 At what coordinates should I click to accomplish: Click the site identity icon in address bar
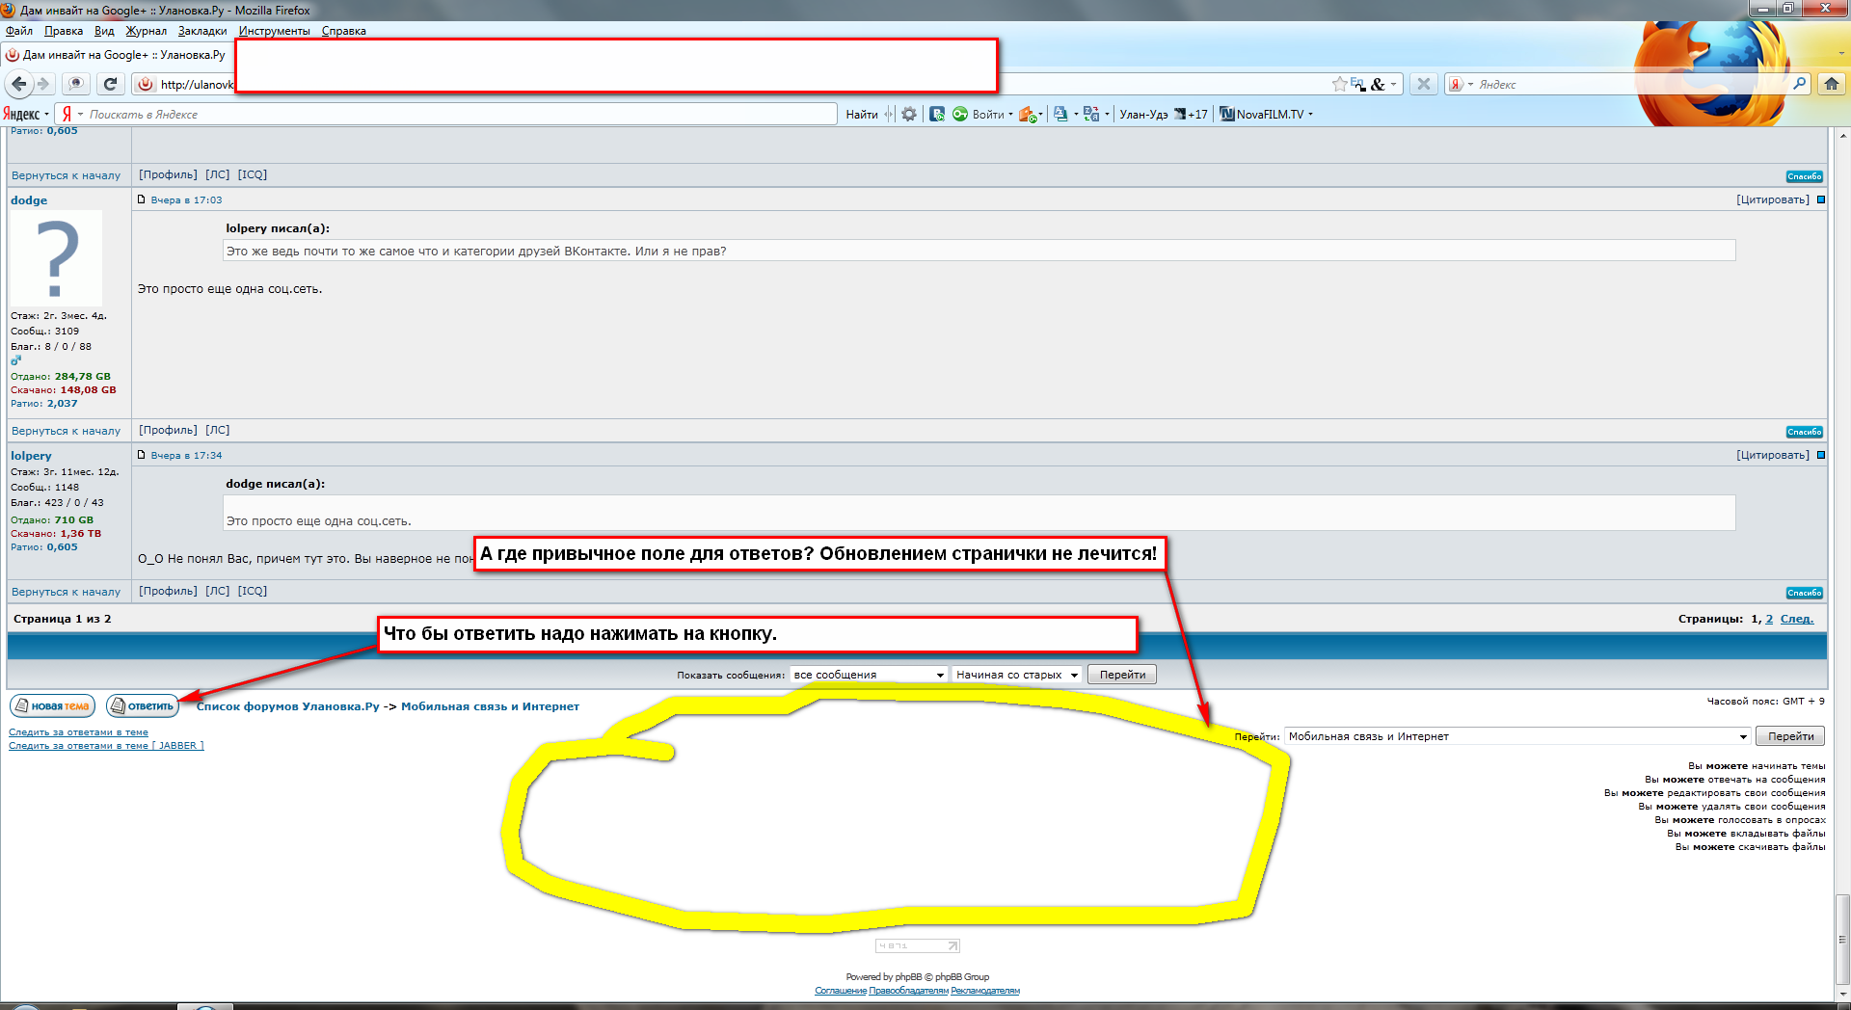tap(145, 84)
